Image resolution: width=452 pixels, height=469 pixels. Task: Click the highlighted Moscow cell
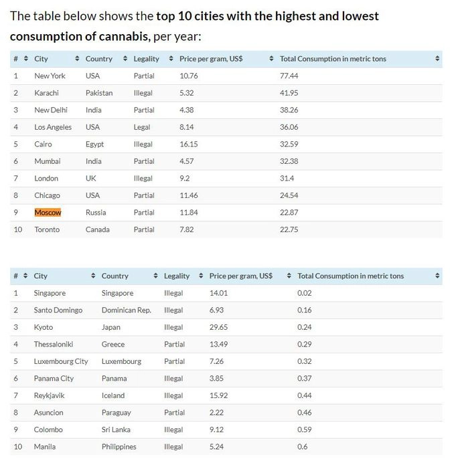(48, 212)
